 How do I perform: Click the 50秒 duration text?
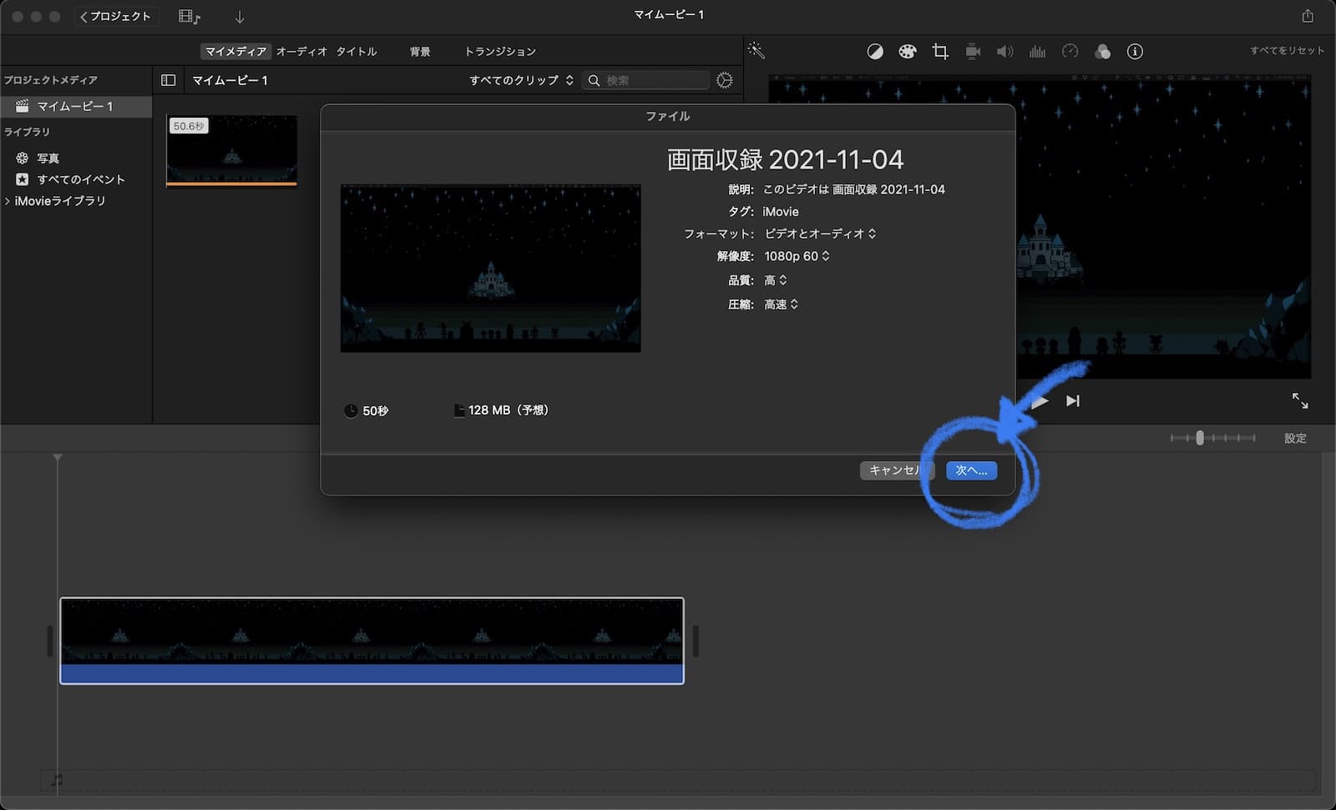[x=375, y=410]
